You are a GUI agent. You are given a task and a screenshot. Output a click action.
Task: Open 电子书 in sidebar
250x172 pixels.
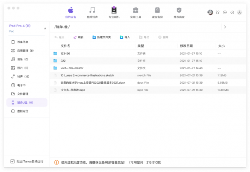tap(27, 85)
